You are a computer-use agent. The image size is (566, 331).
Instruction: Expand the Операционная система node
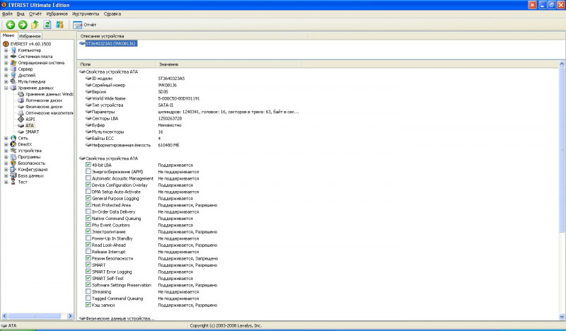(6, 63)
